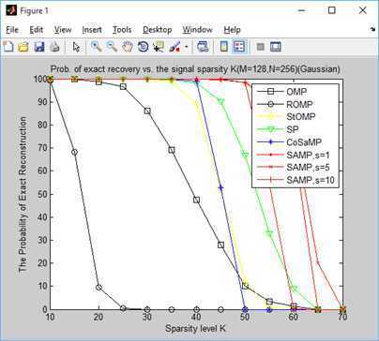Image resolution: width=379 pixels, height=341 pixels.
Task: Open the Brush tool color dropdown arrow
Action: click(187, 47)
